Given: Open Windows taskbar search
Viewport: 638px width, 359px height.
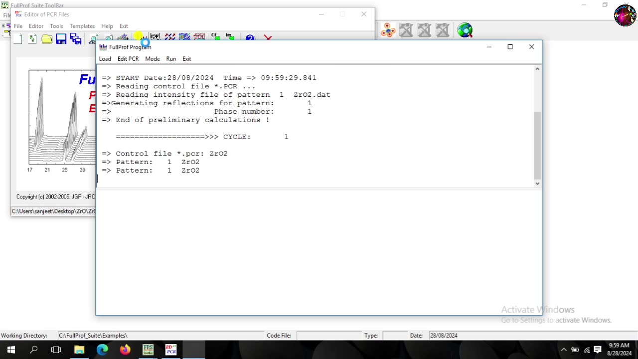Looking at the screenshot, I should click(34, 350).
